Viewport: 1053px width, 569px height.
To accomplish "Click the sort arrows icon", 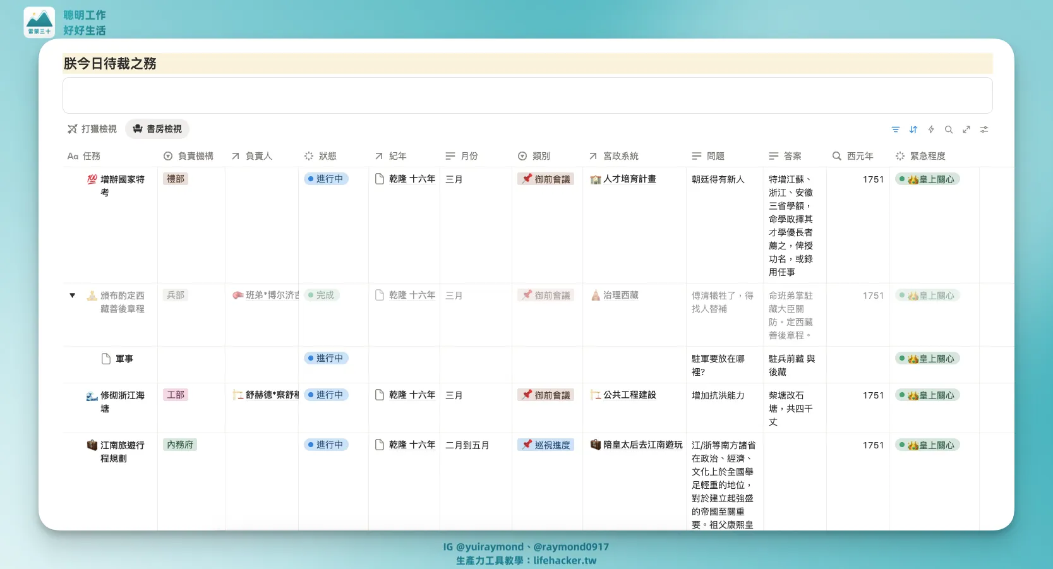I will (913, 129).
